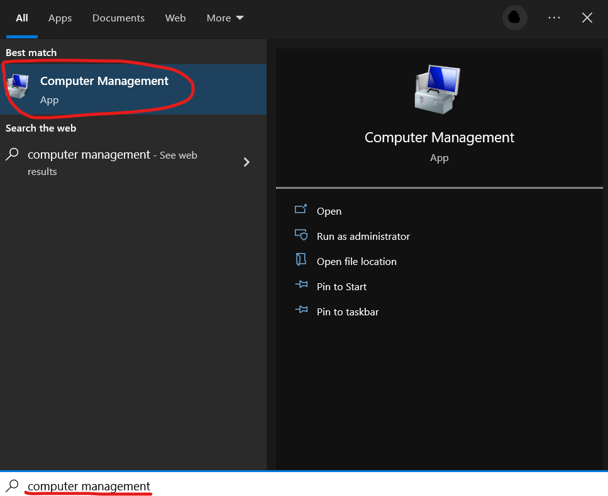
Task: Click Open in the action list
Action: click(x=329, y=211)
